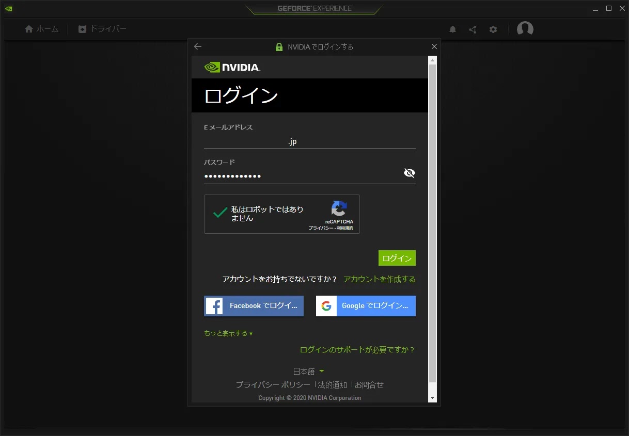The height and width of the screenshot is (436, 629).
Task: Open the ホーム tab
Action: 42,29
